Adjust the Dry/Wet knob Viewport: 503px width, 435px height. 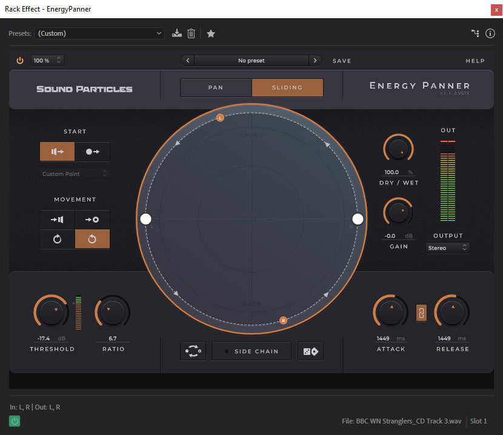pos(398,149)
